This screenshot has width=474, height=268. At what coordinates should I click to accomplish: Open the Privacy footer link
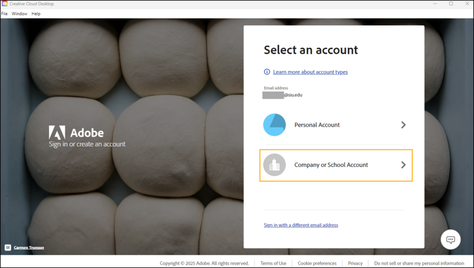click(x=355, y=263)
